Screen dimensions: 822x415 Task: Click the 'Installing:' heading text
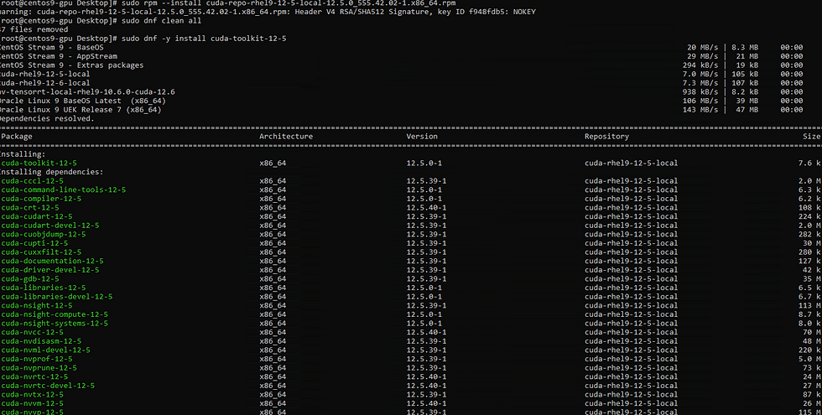click(23, 154)
